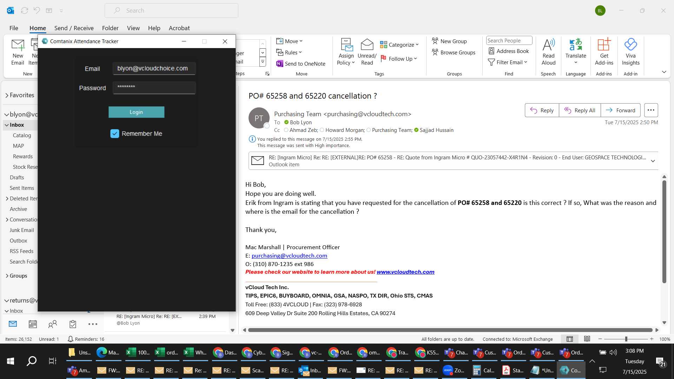Switch to Normal view in status bar
Screen dimensions: 674x379
(x=570, y=339)
